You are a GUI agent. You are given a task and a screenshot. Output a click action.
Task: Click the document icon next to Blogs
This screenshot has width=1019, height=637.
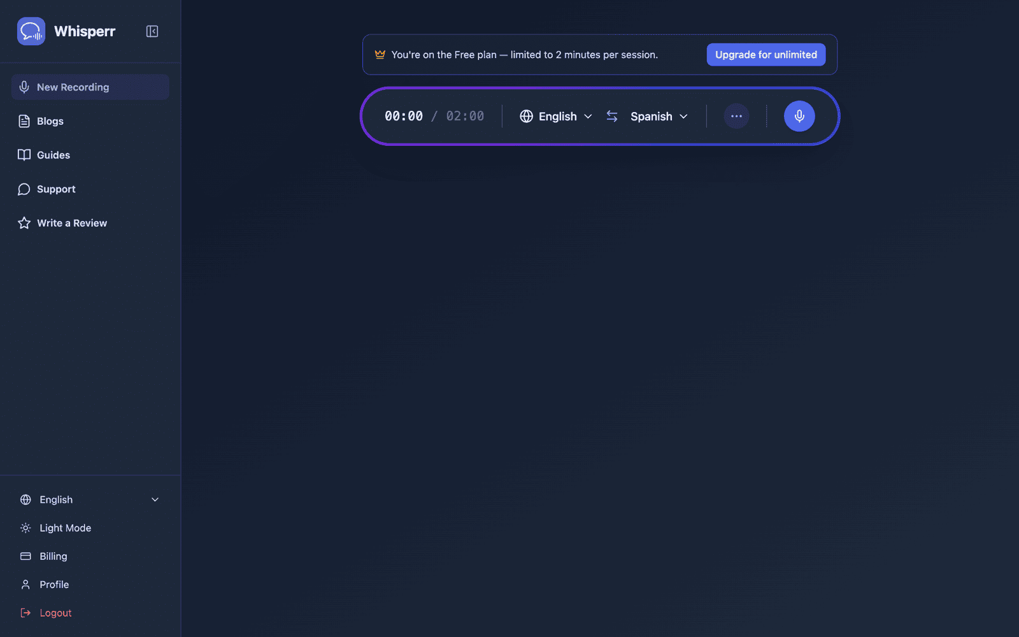[24, 121]
